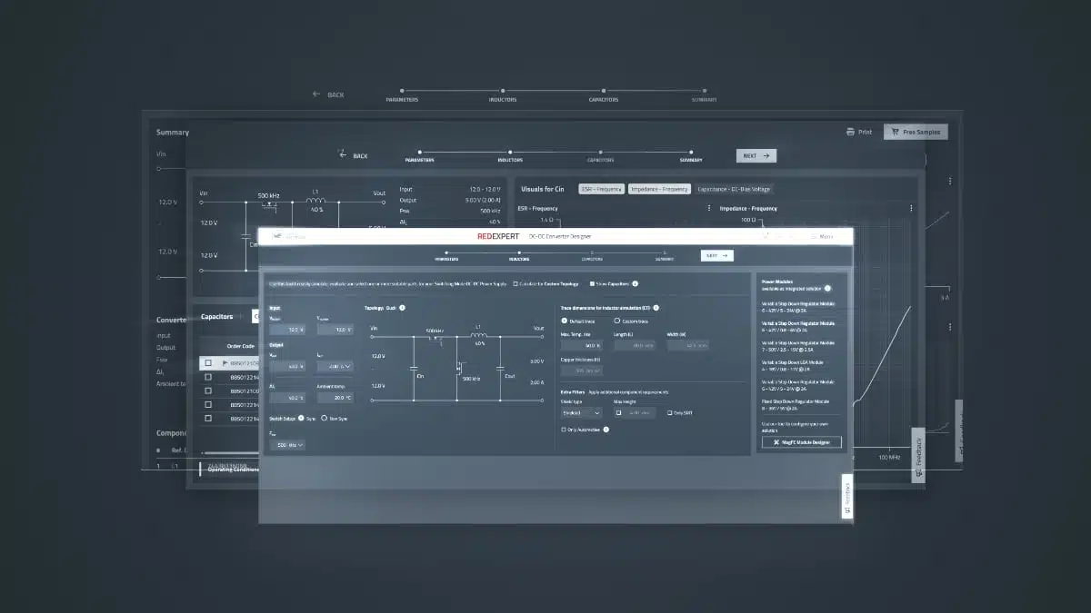Select Sync switch setup option

[301, 418]
